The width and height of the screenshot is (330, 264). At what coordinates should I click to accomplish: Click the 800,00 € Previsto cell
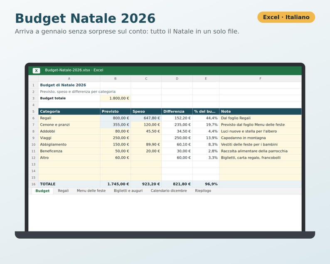tap(115, 118)
